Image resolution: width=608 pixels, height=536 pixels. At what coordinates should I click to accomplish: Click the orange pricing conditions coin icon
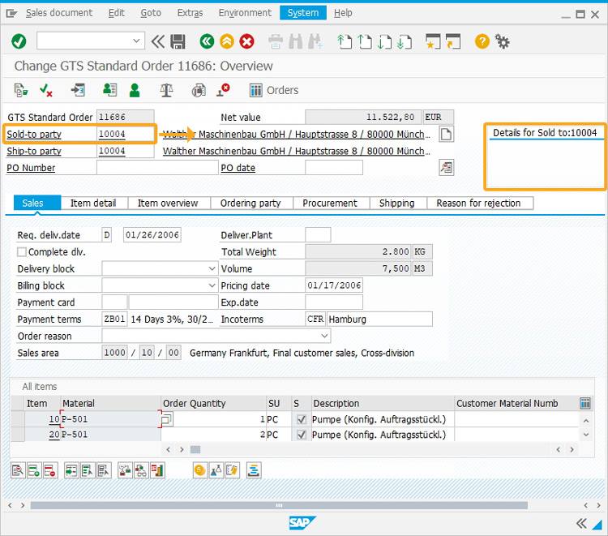200,470
